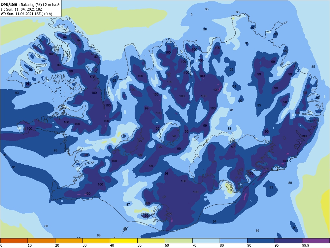330x248 pixels.
Task: Click the title line 'DMI/IGB : Rakastig (%) í 2 m hæð'
Action: click(x=30, y=5)
